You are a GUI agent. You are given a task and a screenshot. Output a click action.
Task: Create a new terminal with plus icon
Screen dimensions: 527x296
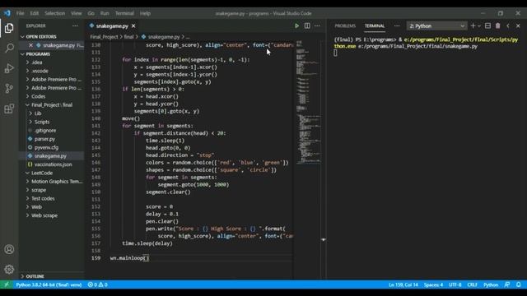(473, 25)
